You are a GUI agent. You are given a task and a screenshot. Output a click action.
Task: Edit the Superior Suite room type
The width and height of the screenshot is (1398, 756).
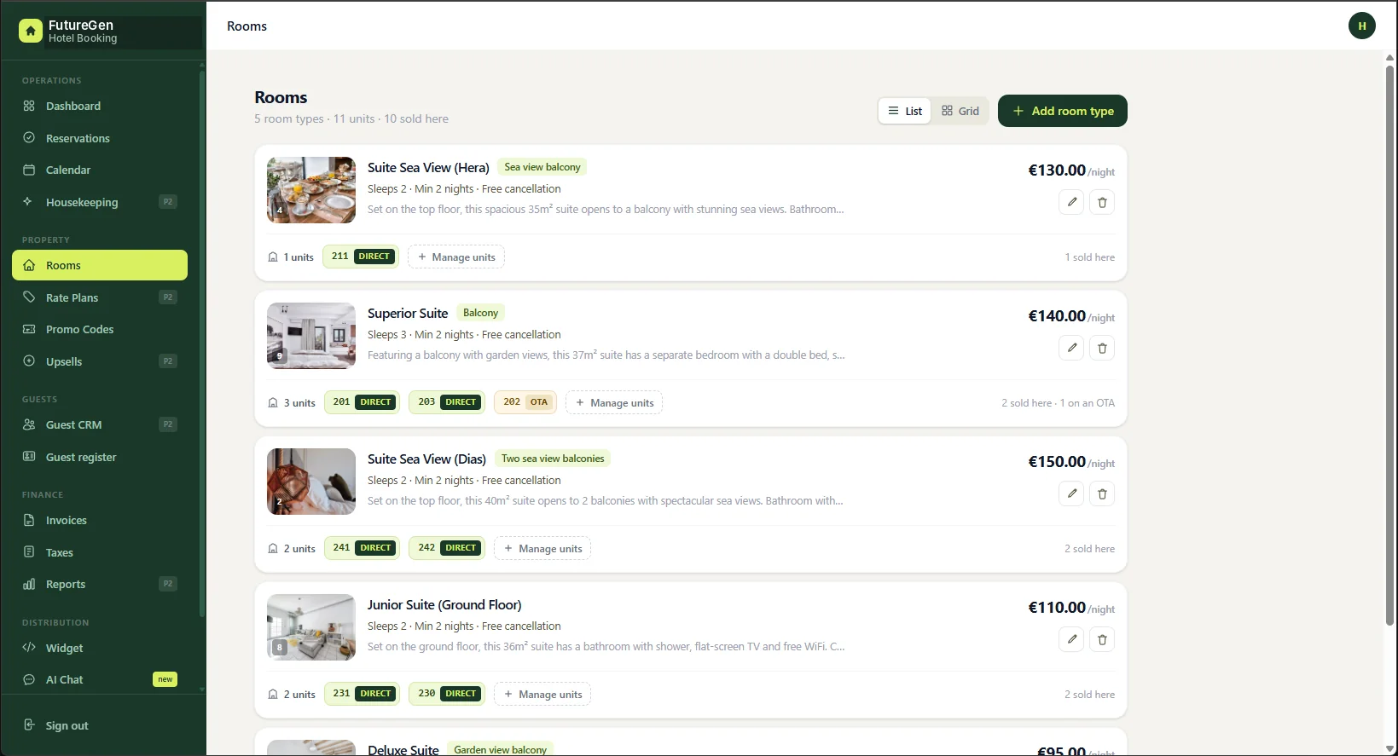(1071, 348)
